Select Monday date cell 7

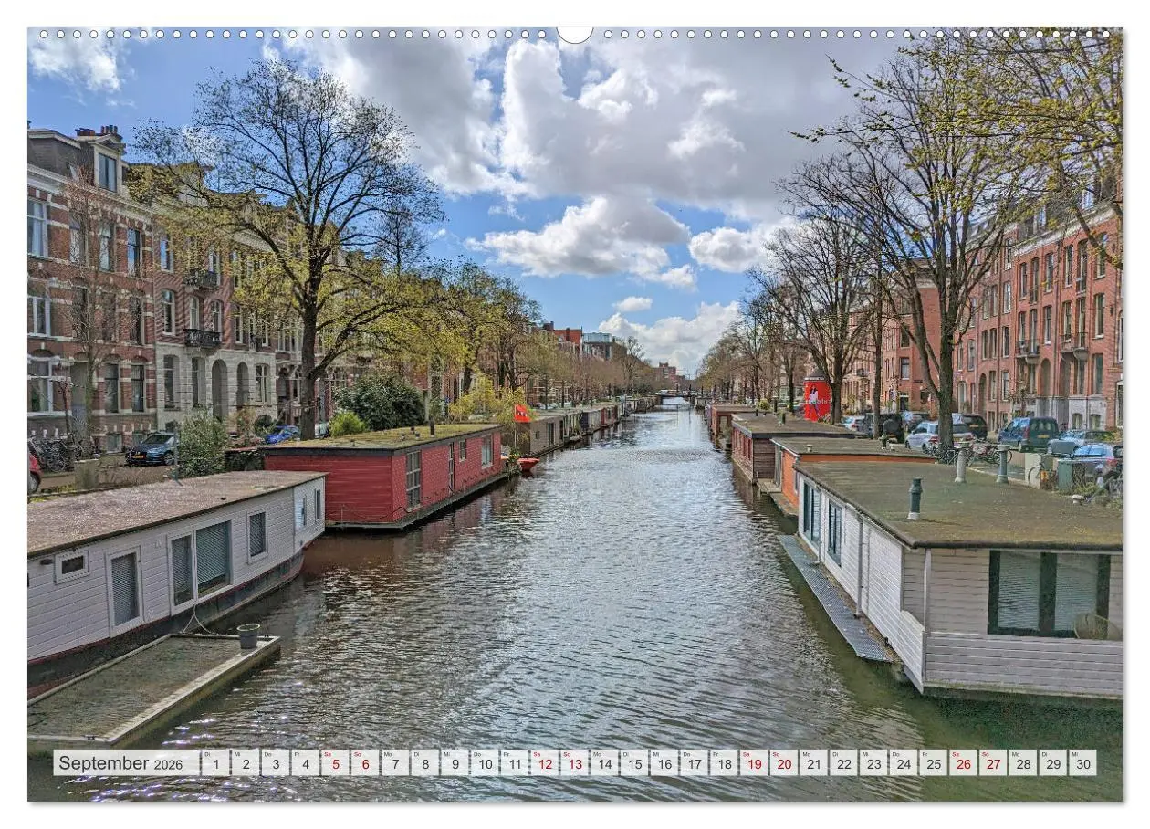[x=395, y=763]
